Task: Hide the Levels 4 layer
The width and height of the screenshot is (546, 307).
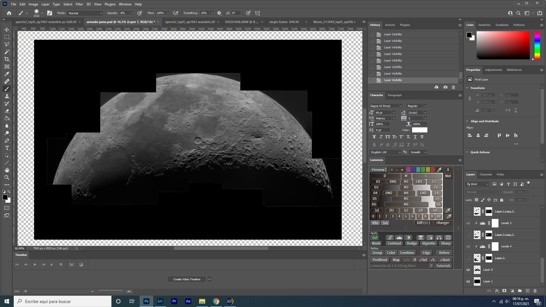Action: click(468, 246)
